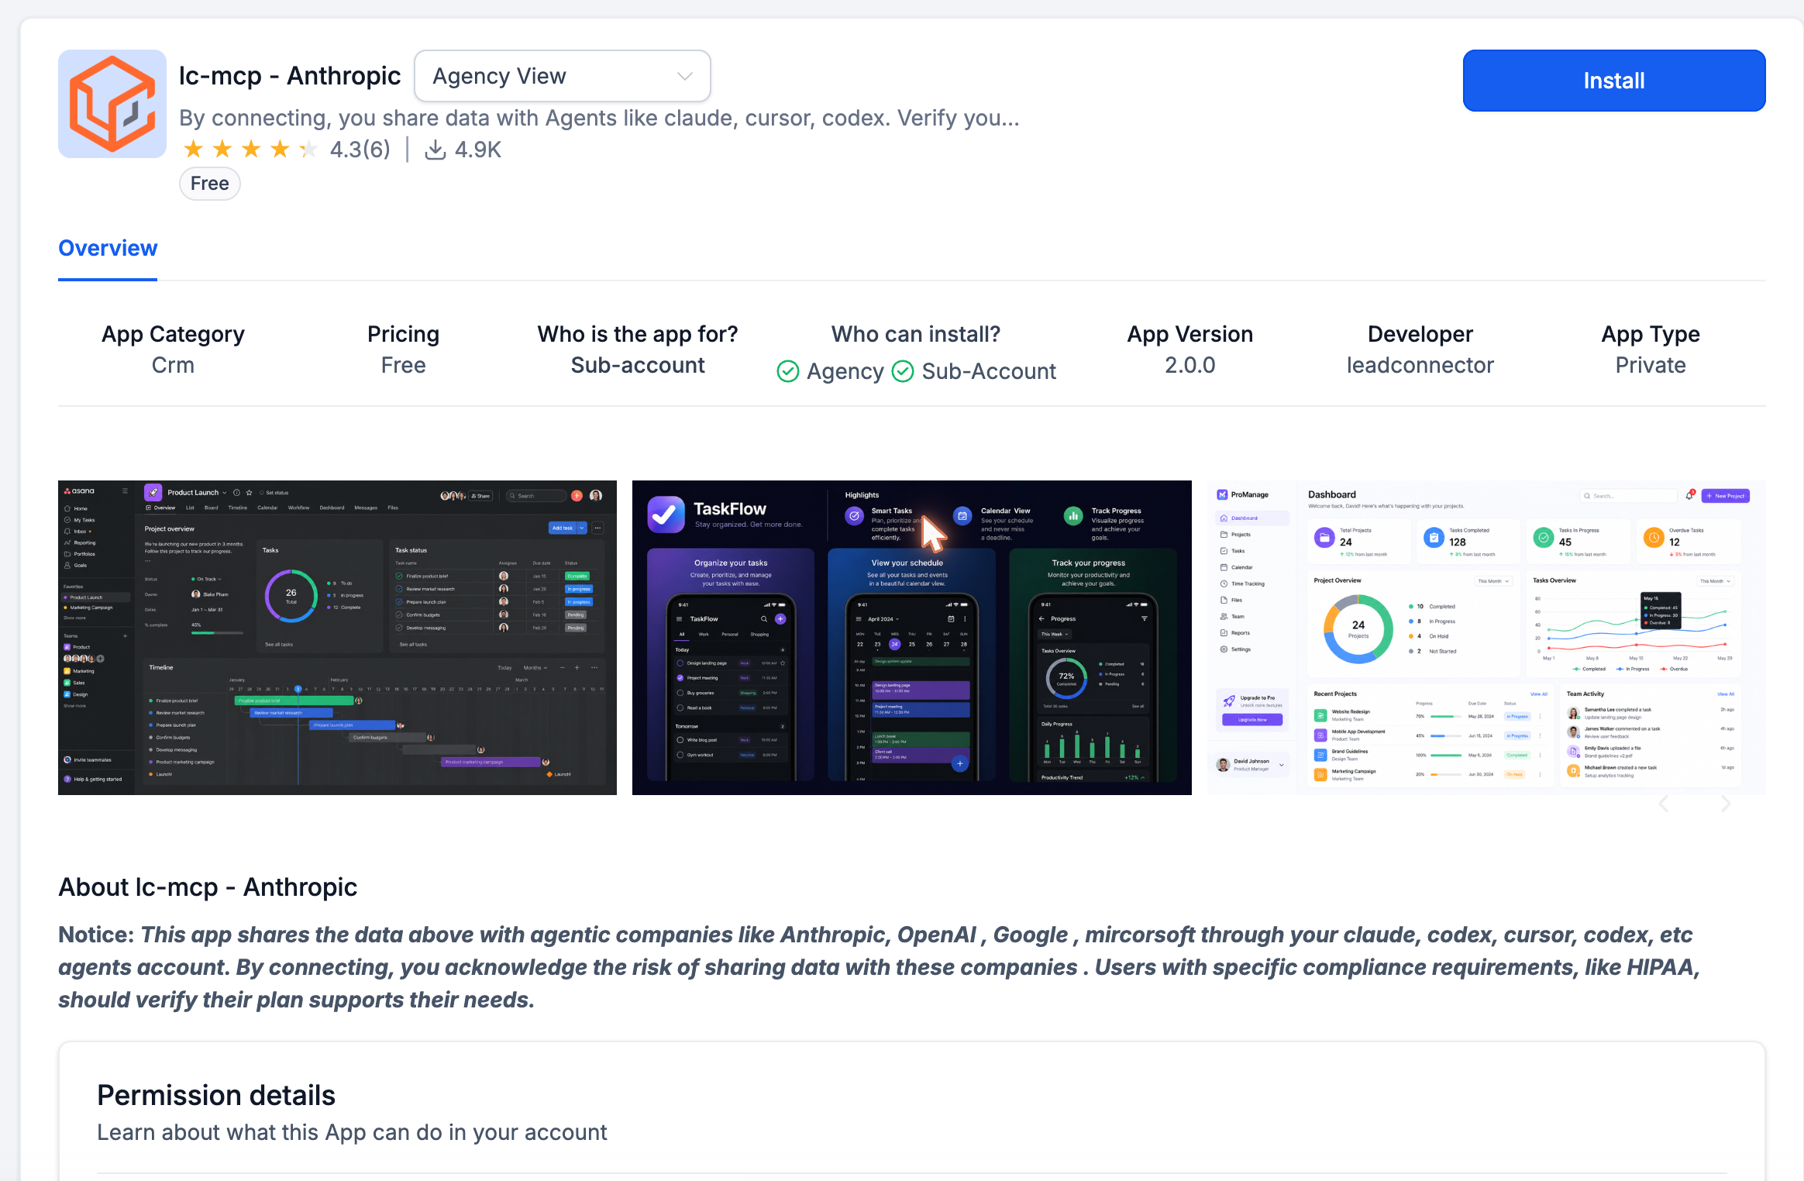Image resolution: width=1804 pixels, height=1181 pixels.
Task: Click the "Who can install?" label
Action: tap(916, 334)
